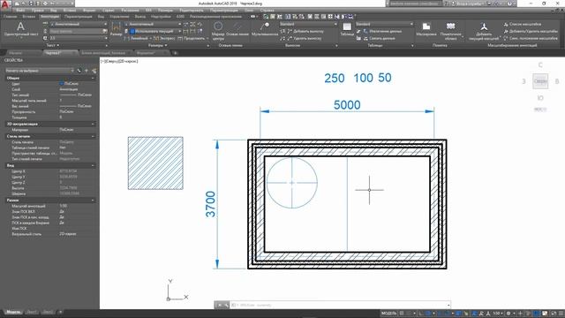The width and height of the screenshot is (565, 318).
Task: Click Синх. положения масштабов
Action: pyautogui.click(x=531, y=38)
